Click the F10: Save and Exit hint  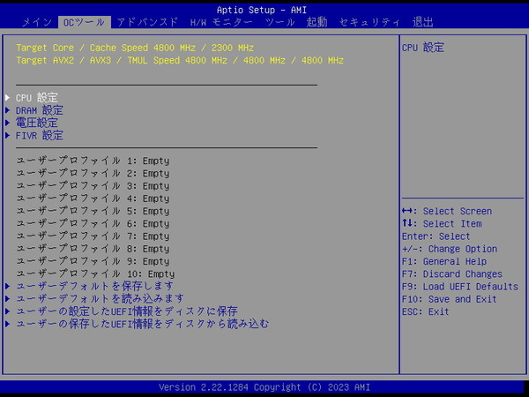coord(450,299)
